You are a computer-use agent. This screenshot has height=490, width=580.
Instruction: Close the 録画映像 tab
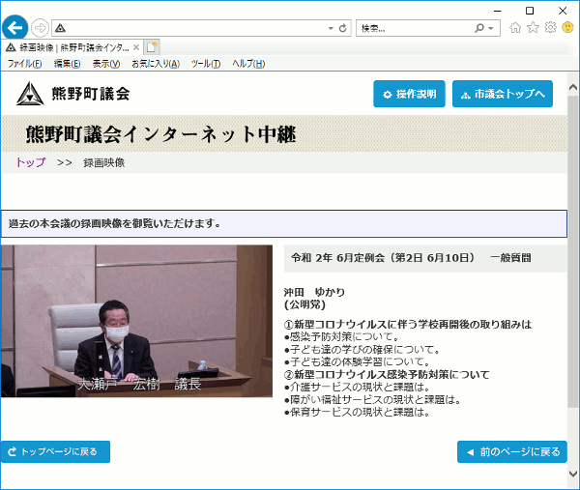(x=136, y=47)
